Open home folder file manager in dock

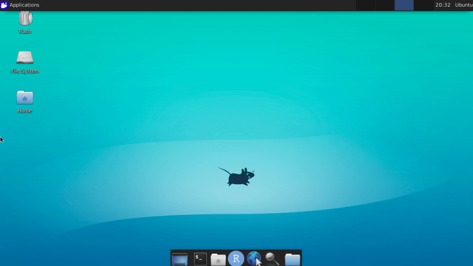(218, 259)
